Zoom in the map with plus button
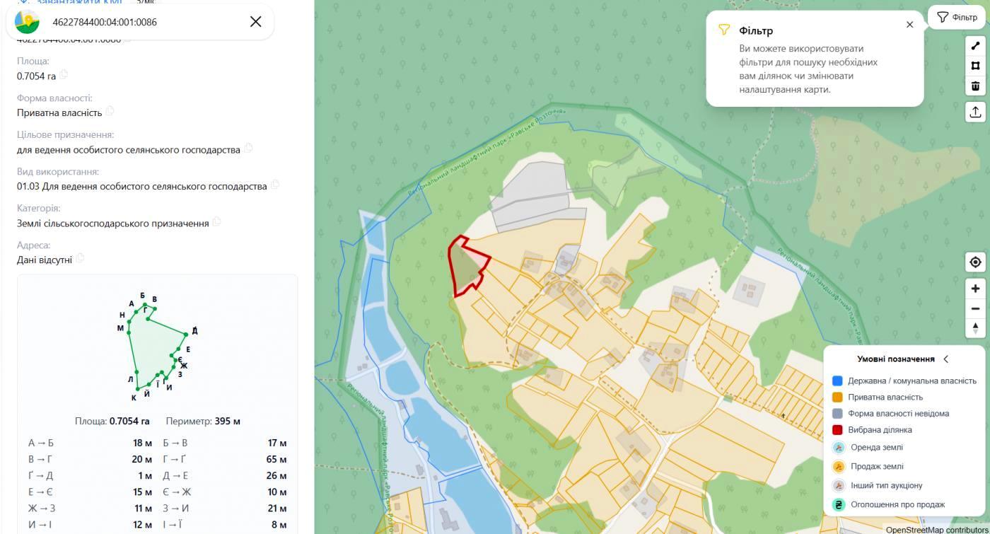Screen dimensions: 990x534 [x=975, y=289]
